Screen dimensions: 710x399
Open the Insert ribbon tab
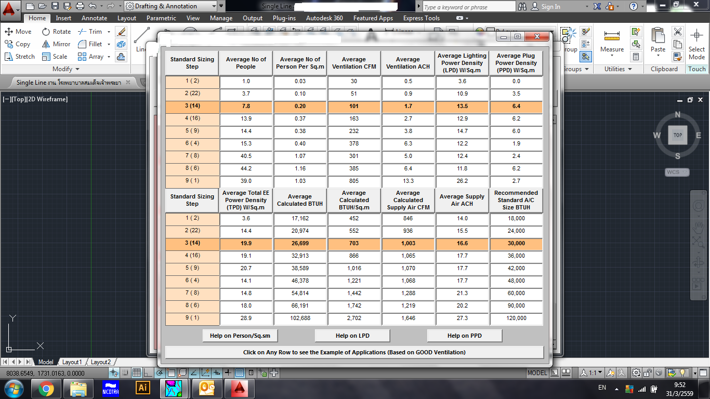pos(63,18)
